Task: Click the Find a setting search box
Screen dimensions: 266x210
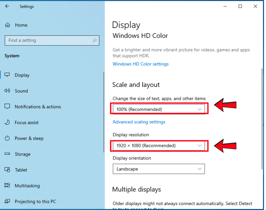Action: click(x=48, y=40)
